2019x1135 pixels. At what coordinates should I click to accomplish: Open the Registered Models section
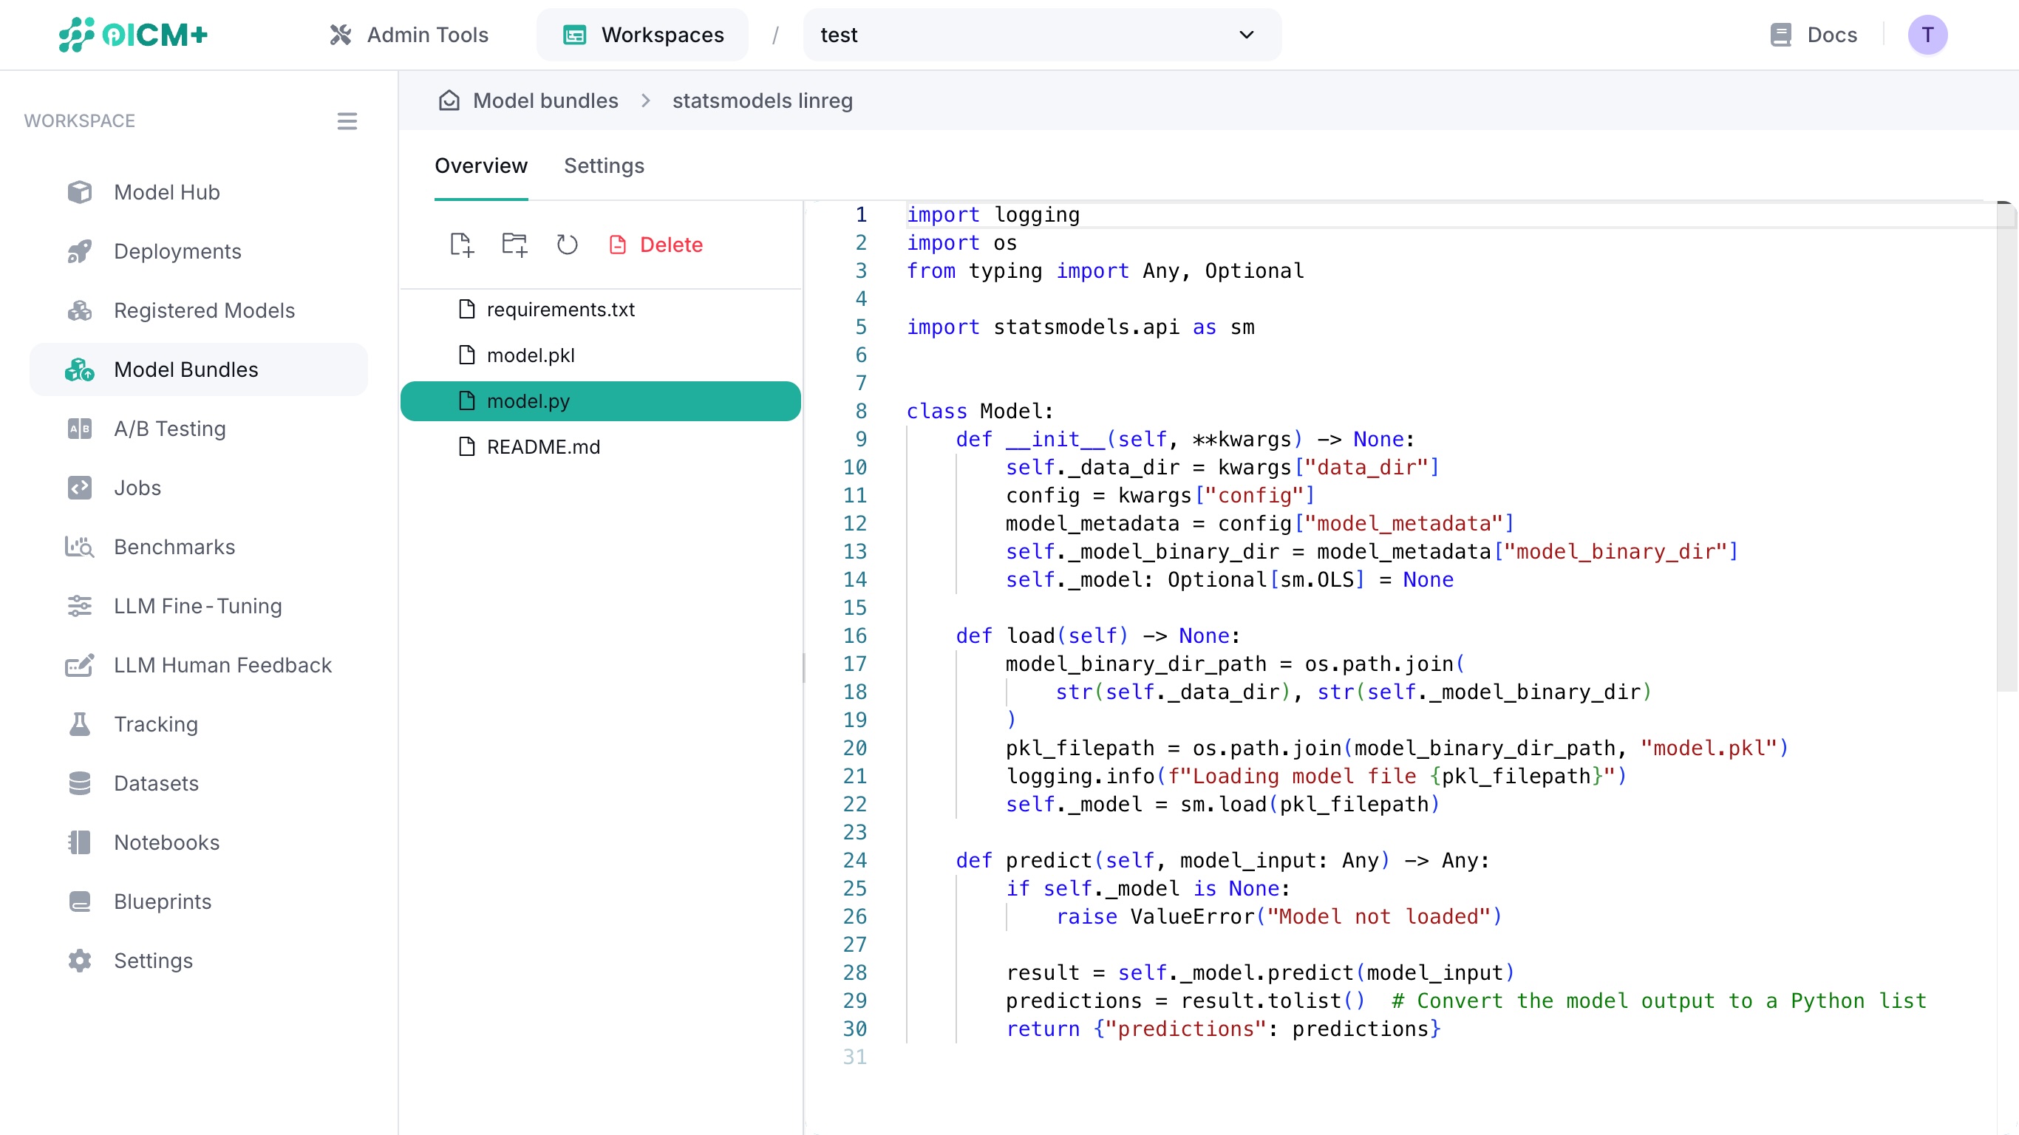tap(205, 310)
